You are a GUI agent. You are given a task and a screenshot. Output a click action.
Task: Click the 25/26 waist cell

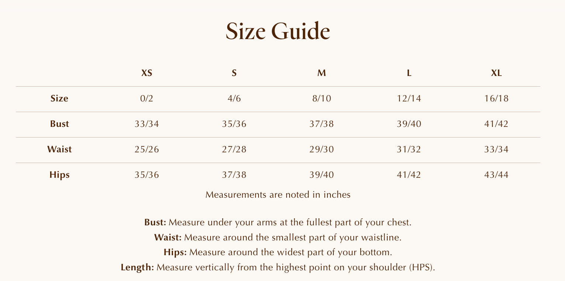(147, 149)
